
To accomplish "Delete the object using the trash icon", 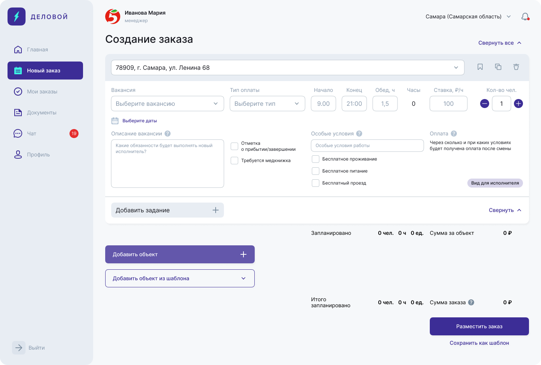I will [x=516, y=67].
